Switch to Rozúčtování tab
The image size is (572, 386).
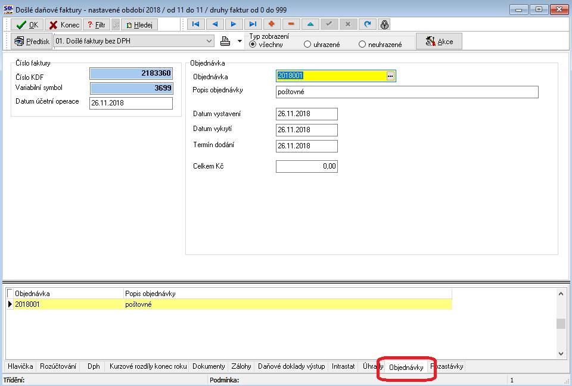click(x=58, y=366)
